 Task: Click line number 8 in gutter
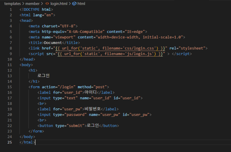point(11,48)
